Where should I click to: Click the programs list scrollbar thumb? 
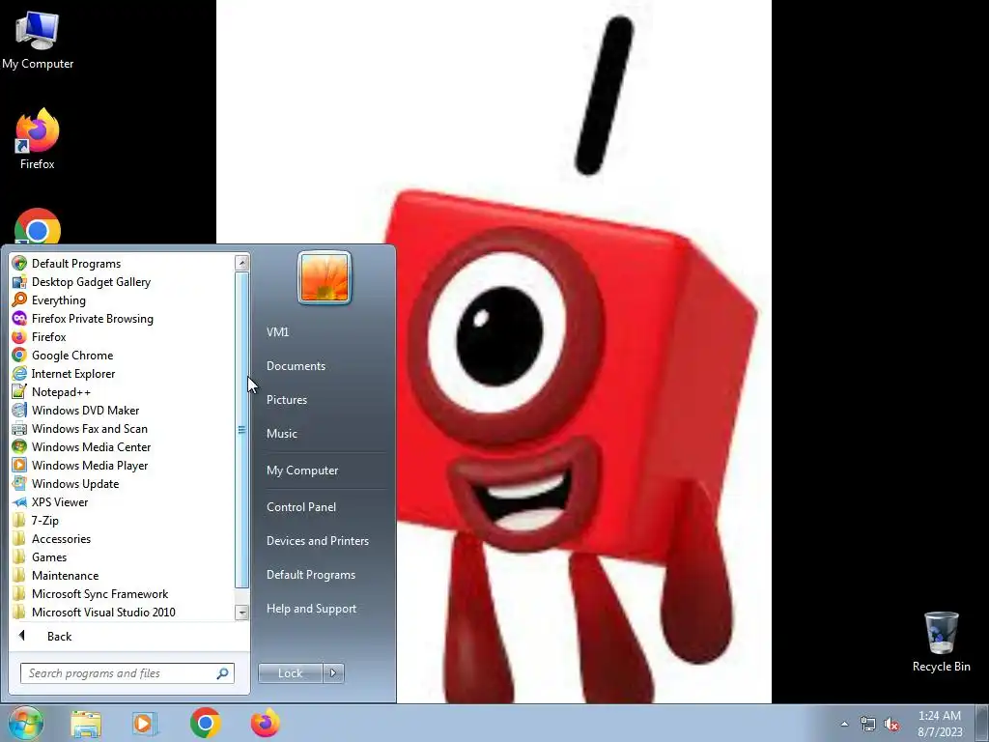click(x=241, y=430)
